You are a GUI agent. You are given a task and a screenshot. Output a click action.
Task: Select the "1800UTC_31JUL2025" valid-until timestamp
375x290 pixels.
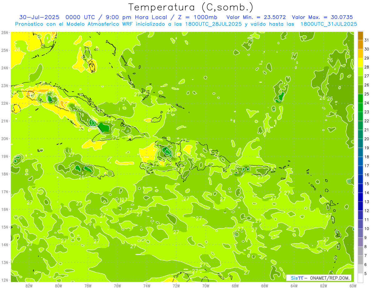(329, 24)
